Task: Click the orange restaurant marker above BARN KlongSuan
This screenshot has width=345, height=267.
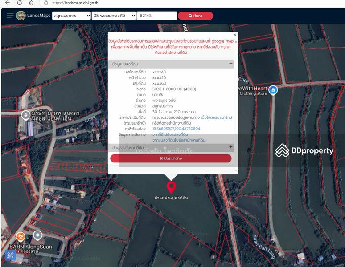Action: coord(21,237)
